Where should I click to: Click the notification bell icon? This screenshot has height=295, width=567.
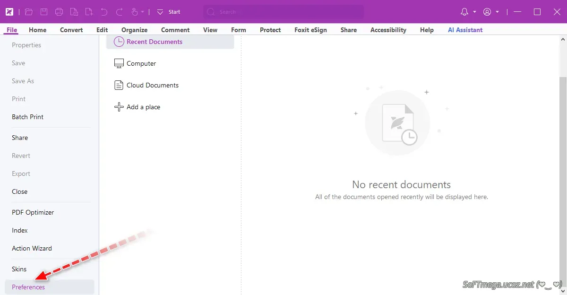click(464, 12)
